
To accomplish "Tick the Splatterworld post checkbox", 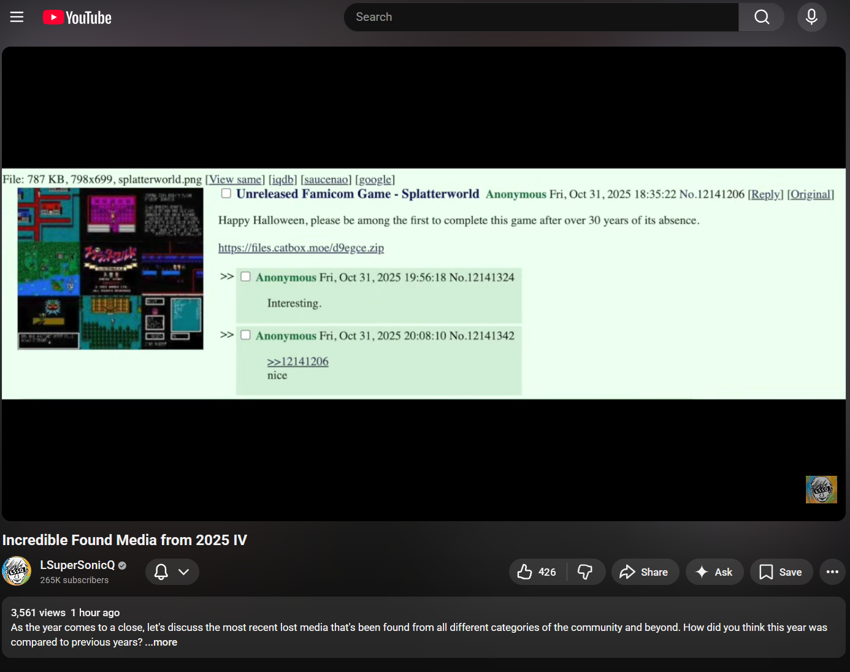I will tap(226, 194).
